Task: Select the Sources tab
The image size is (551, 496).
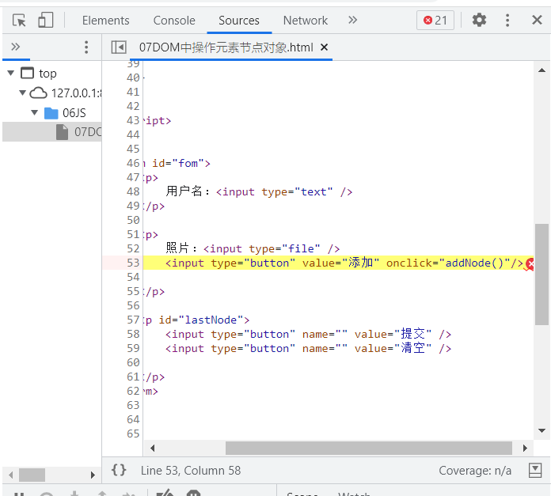Action: 239,21
